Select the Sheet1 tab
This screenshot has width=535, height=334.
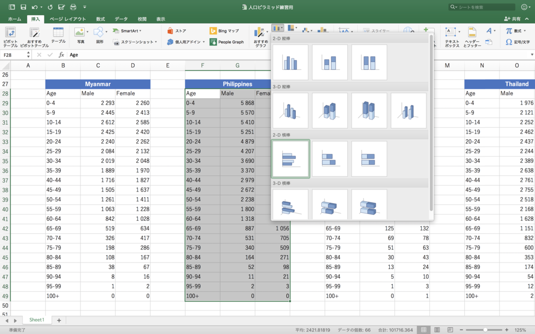pyautogui.click(x=37, y=320)
